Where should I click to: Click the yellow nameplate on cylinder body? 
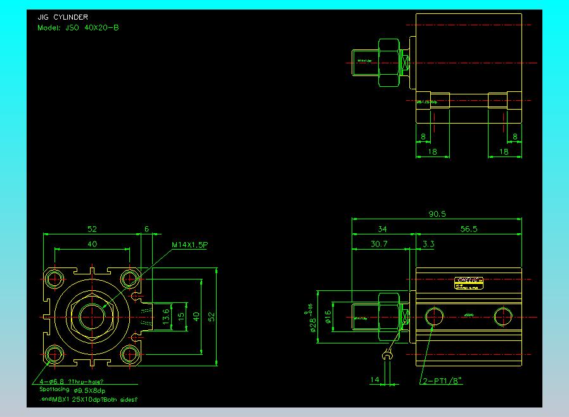coord(469,283)
